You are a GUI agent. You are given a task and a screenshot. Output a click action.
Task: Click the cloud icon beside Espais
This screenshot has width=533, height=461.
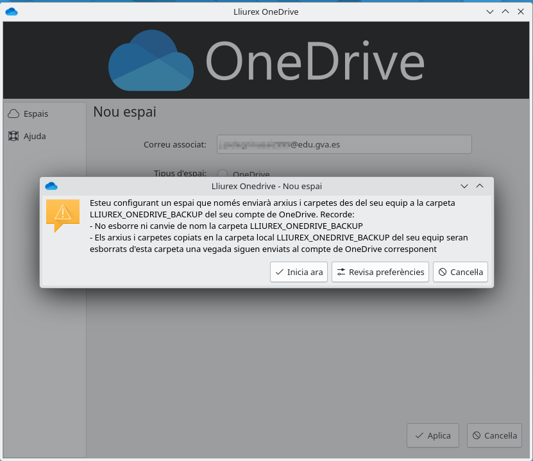(14, 113)
